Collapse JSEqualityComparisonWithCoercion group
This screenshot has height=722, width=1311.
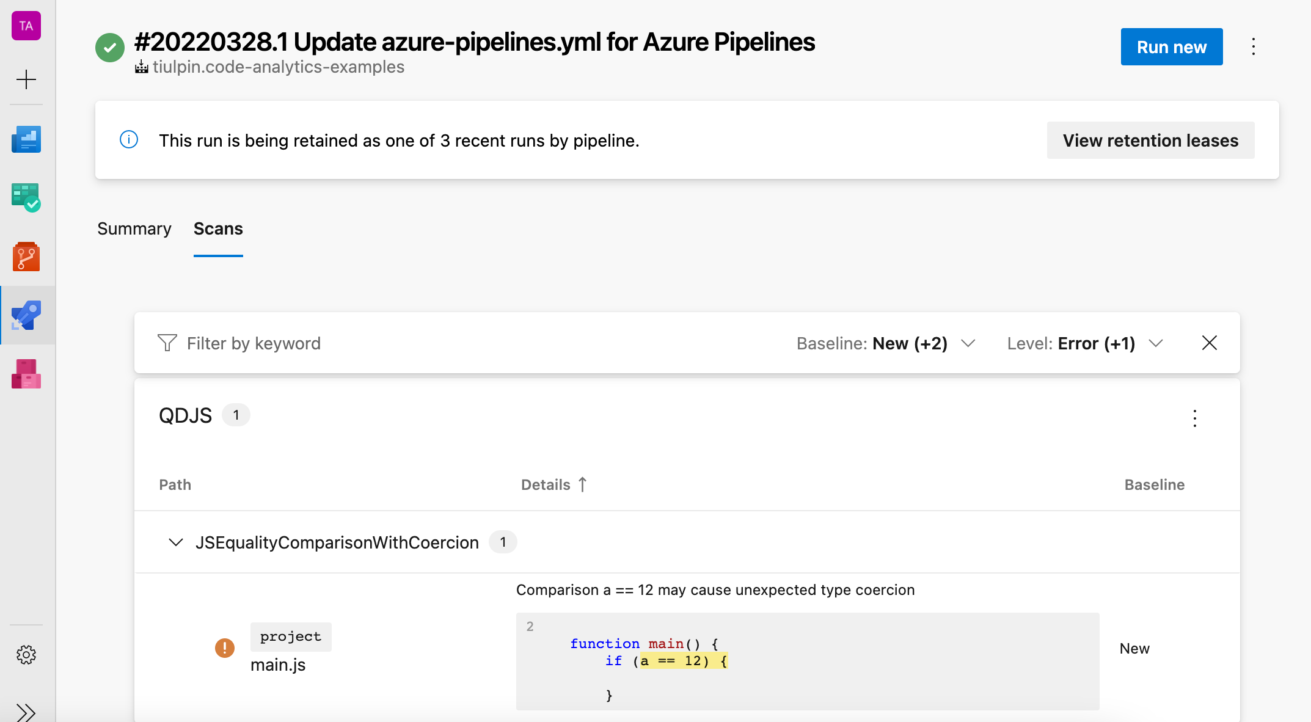pos(176,542)
